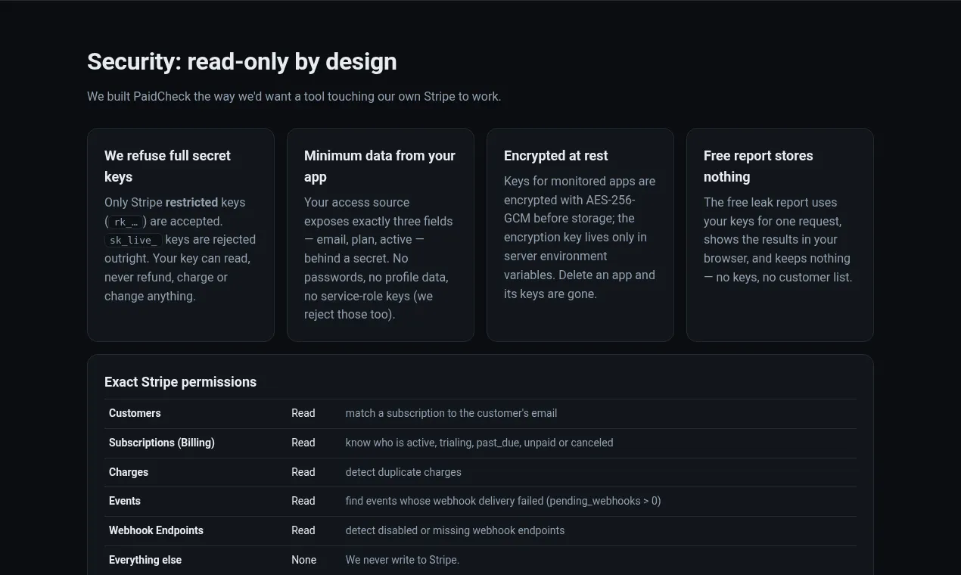The width and height of the screenshot is (961, 575).
Task: Click the 'None' permission value
Action: (303, 560)
